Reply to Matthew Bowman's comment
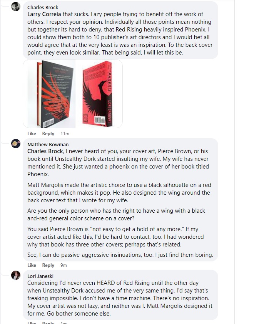Image resolution: width=264 pixels, height=324 pixels. (x=48, y=265)
